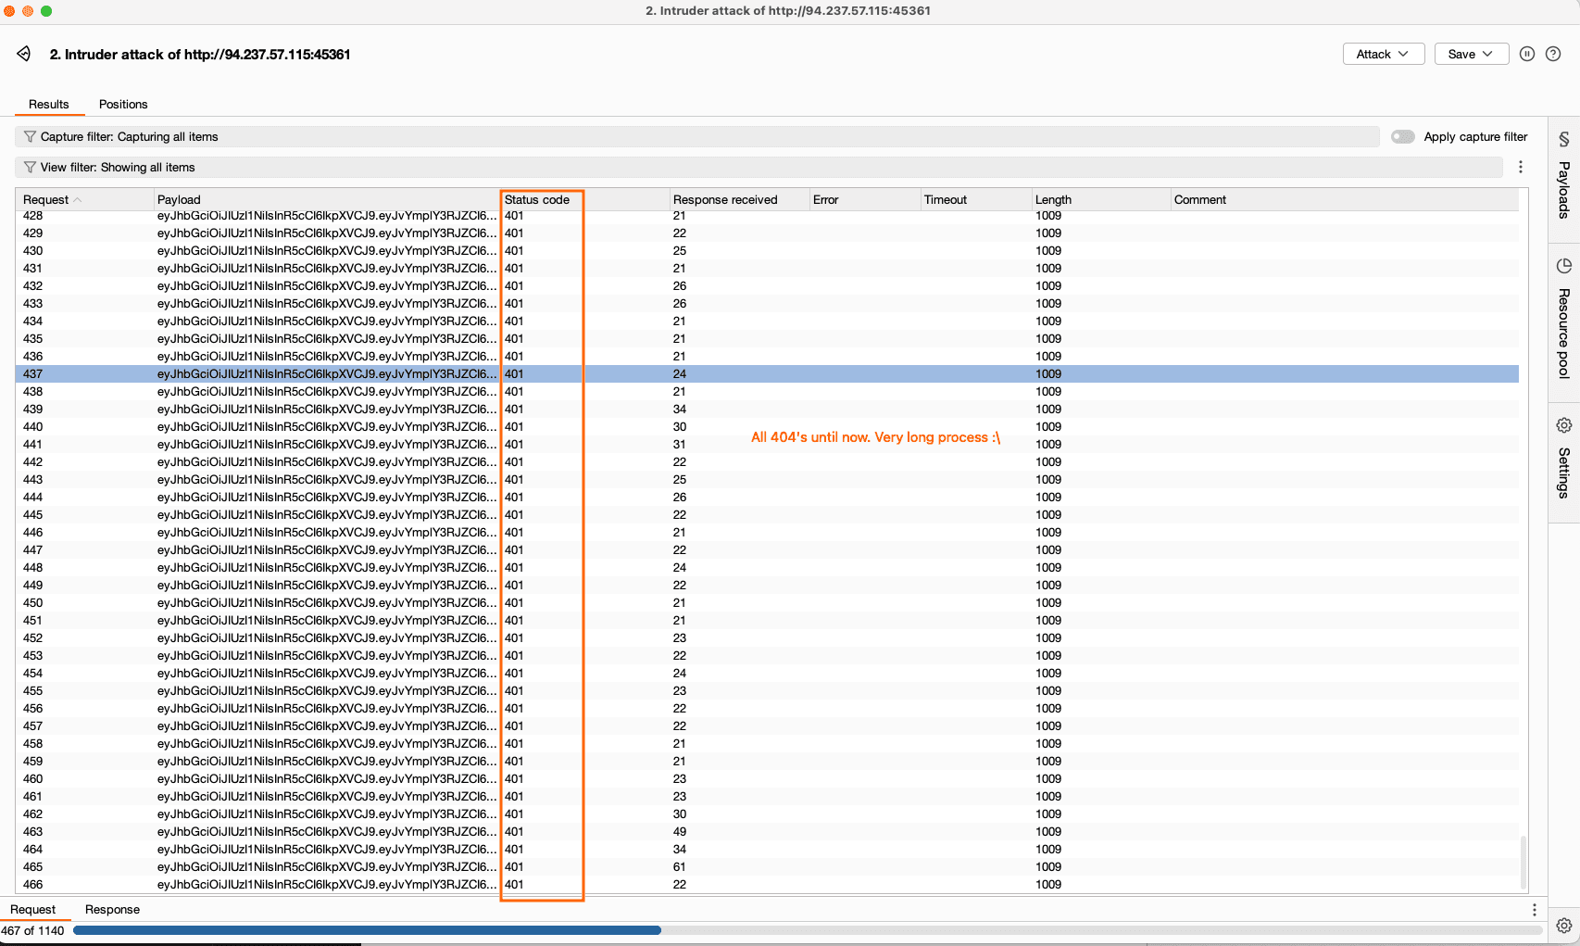Switch to the Positions tab
The width and height of the screenshot is (1580, 946).
(123, 105)
